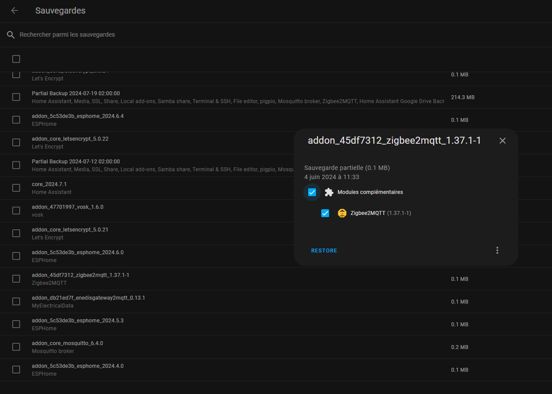Select checkbox for addon_5c53de3b_esphome_2024.6.0

coord(16,256)
